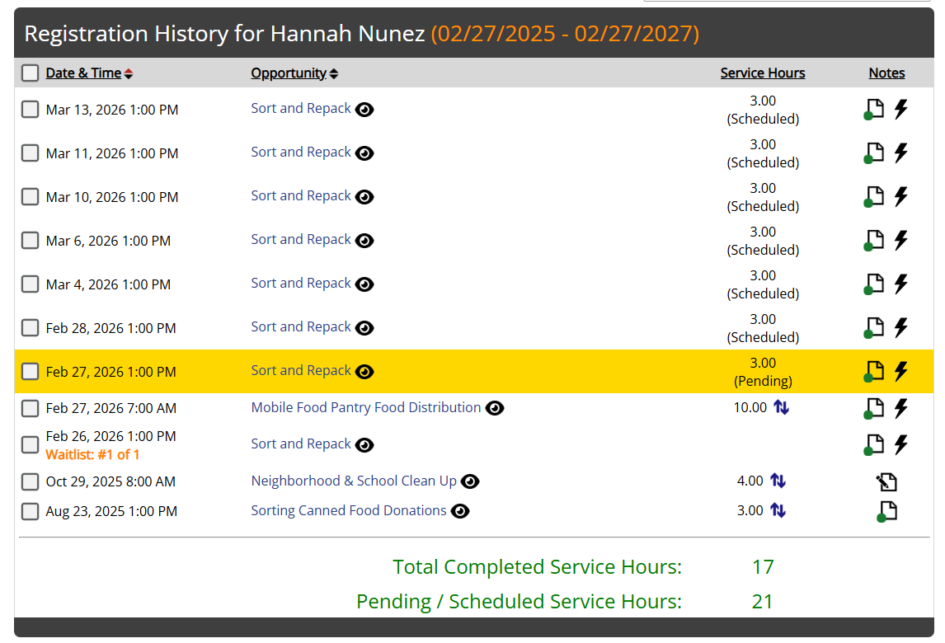Screen dimensions: 945x643
Task: Open note icon for Aug 23, 2025 row
Action: (x=886, y=512)
